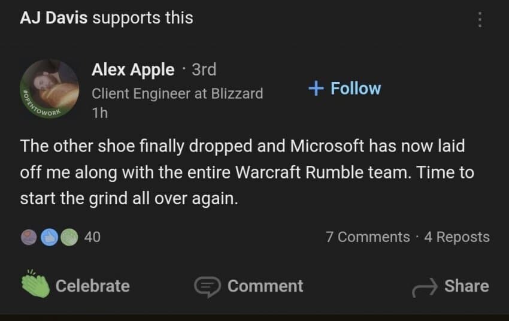Open the 40 reactions list
This screenshot has width=509, height=321.
pos(92,237)
